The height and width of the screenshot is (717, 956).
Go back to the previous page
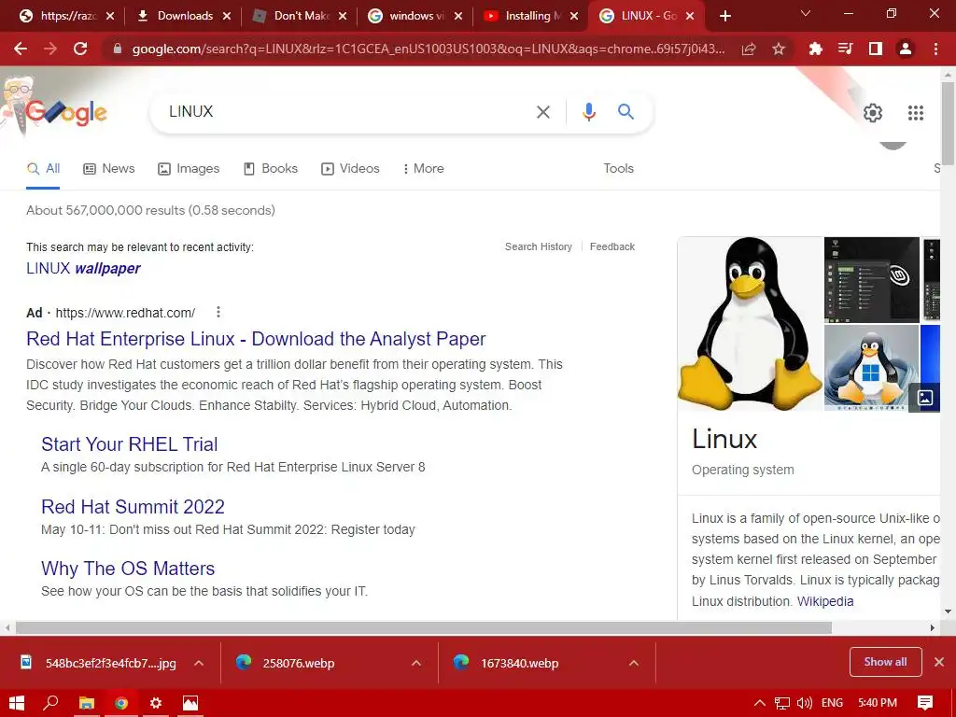point(21,49)
